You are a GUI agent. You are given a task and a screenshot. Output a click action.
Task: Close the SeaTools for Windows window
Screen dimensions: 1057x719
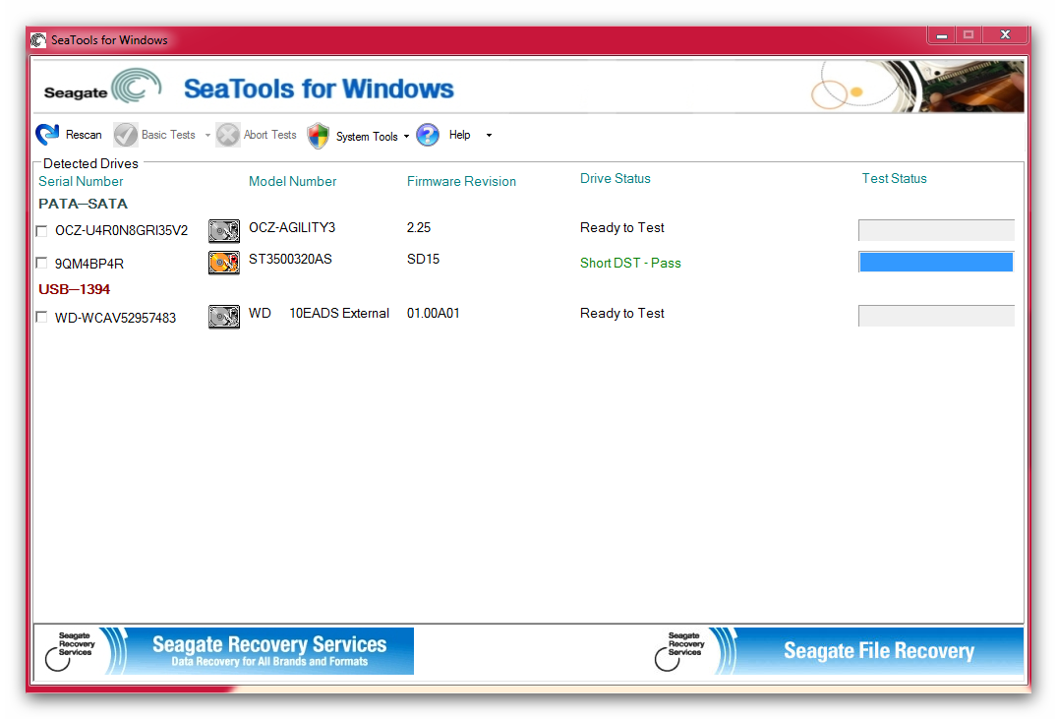1005,35
